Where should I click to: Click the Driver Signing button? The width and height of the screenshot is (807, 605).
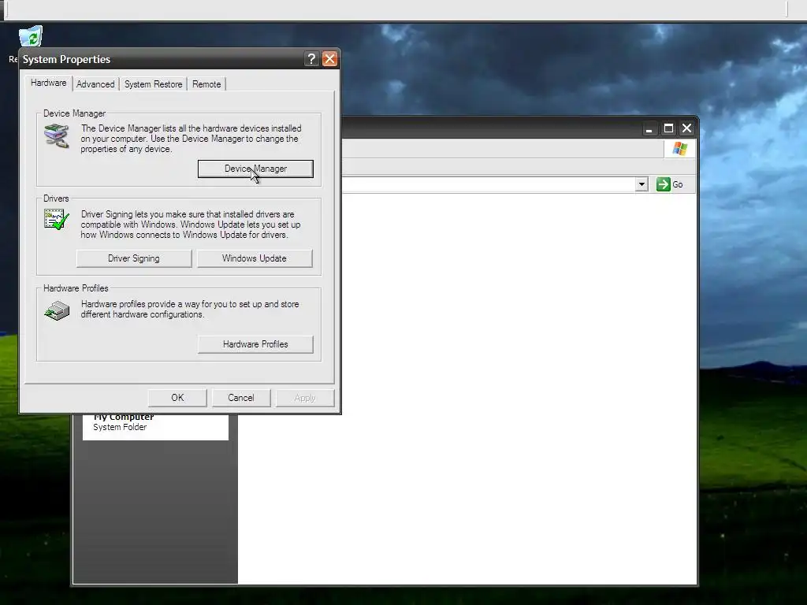[x=134, y=258]
